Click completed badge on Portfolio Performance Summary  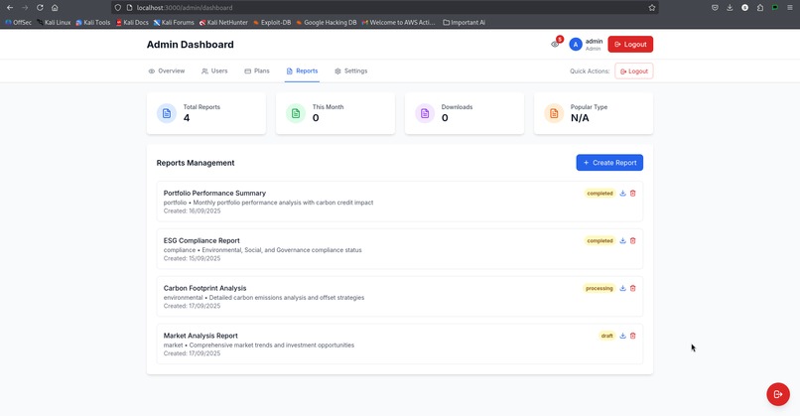pos(600,194)
